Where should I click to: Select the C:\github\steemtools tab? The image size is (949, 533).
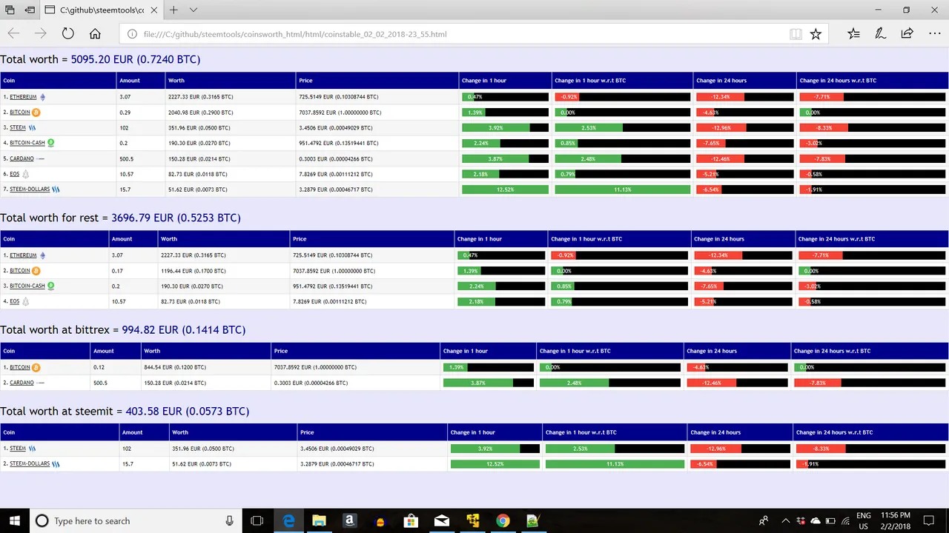pos(102,10)
